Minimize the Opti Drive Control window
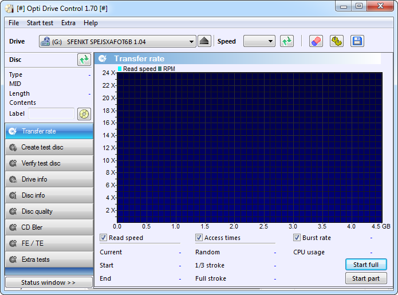398x295 pixels. click(344, 6)
